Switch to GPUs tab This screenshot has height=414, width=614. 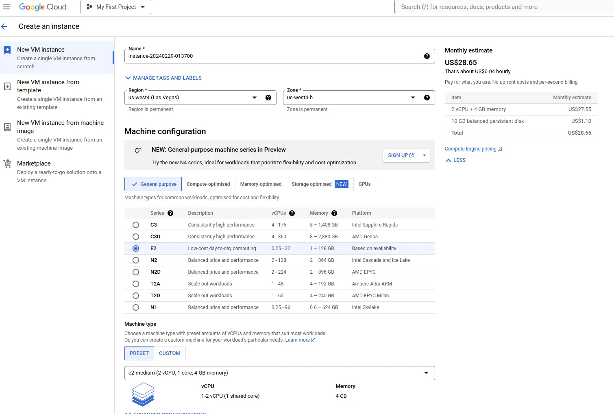point(365,184)
